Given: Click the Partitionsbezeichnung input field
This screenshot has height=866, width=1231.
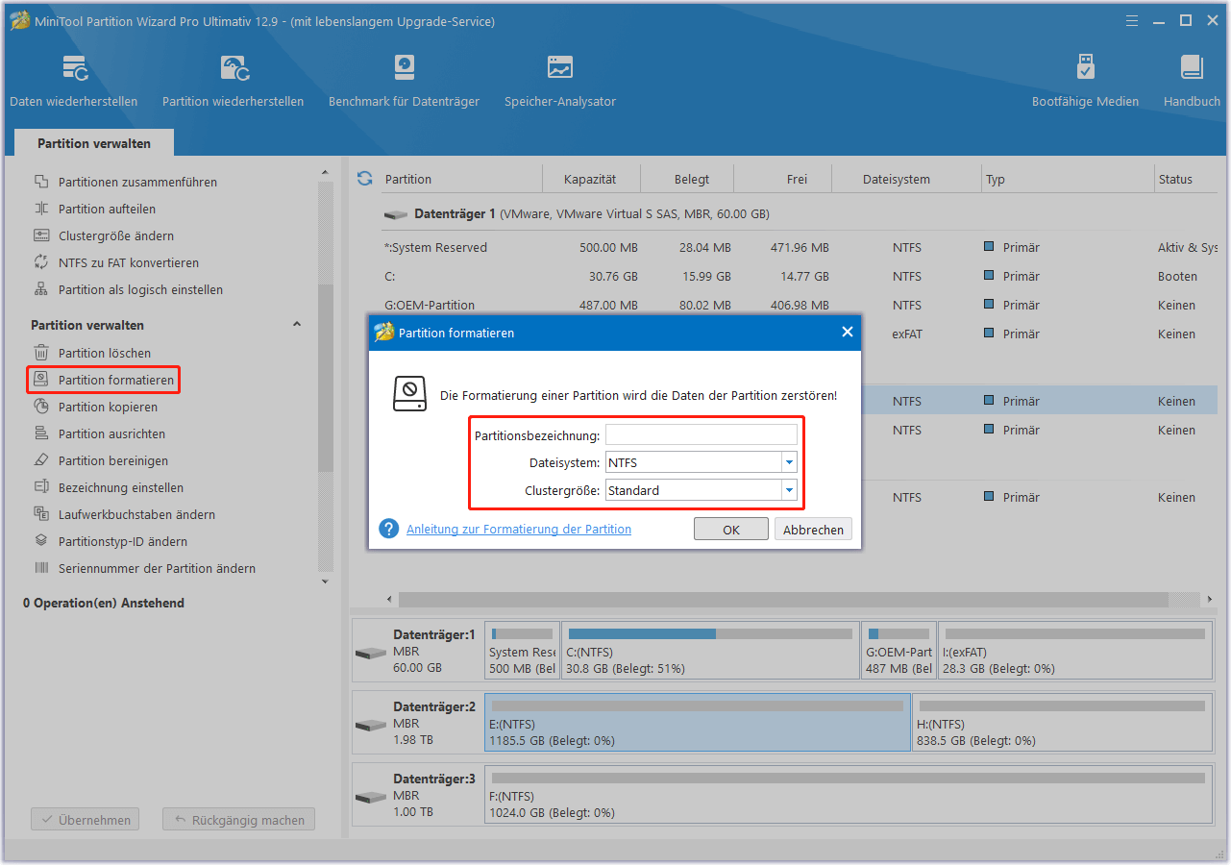Looking at the screenshot, I should coord(701,435).
